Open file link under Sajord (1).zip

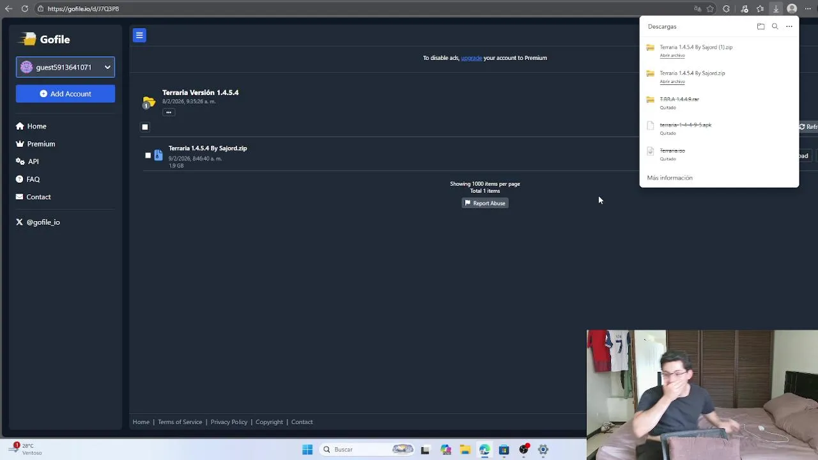click(672, 56)
